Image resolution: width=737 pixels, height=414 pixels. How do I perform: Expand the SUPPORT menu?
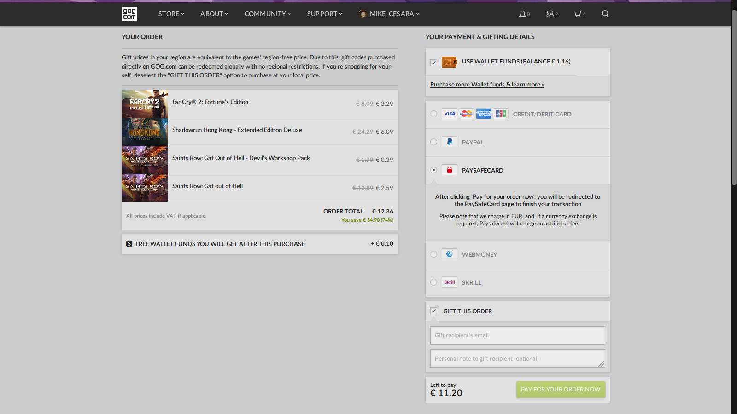pos(325,14)
